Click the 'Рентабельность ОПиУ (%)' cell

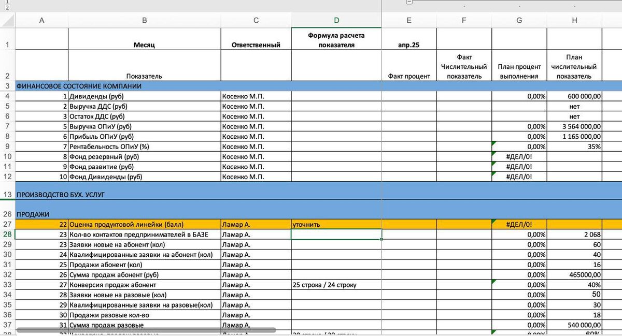tap(145, 147)
